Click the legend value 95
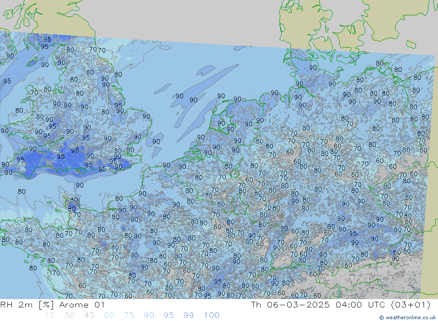Viewport: 438px width, 321px height. 169,315
